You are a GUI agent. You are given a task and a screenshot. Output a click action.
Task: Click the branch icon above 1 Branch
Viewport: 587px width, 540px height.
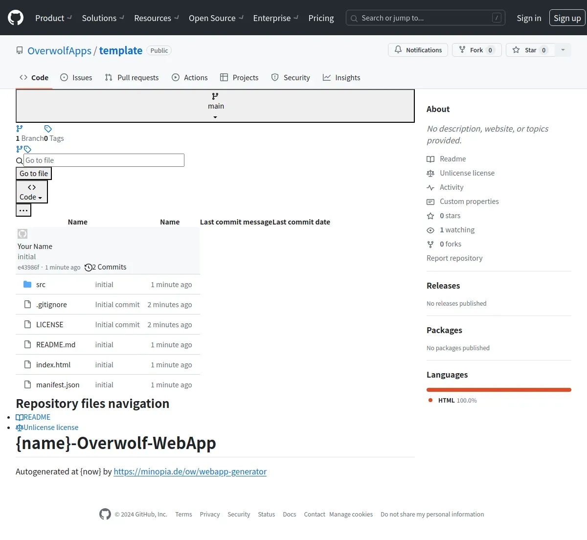tap(20, 129)
